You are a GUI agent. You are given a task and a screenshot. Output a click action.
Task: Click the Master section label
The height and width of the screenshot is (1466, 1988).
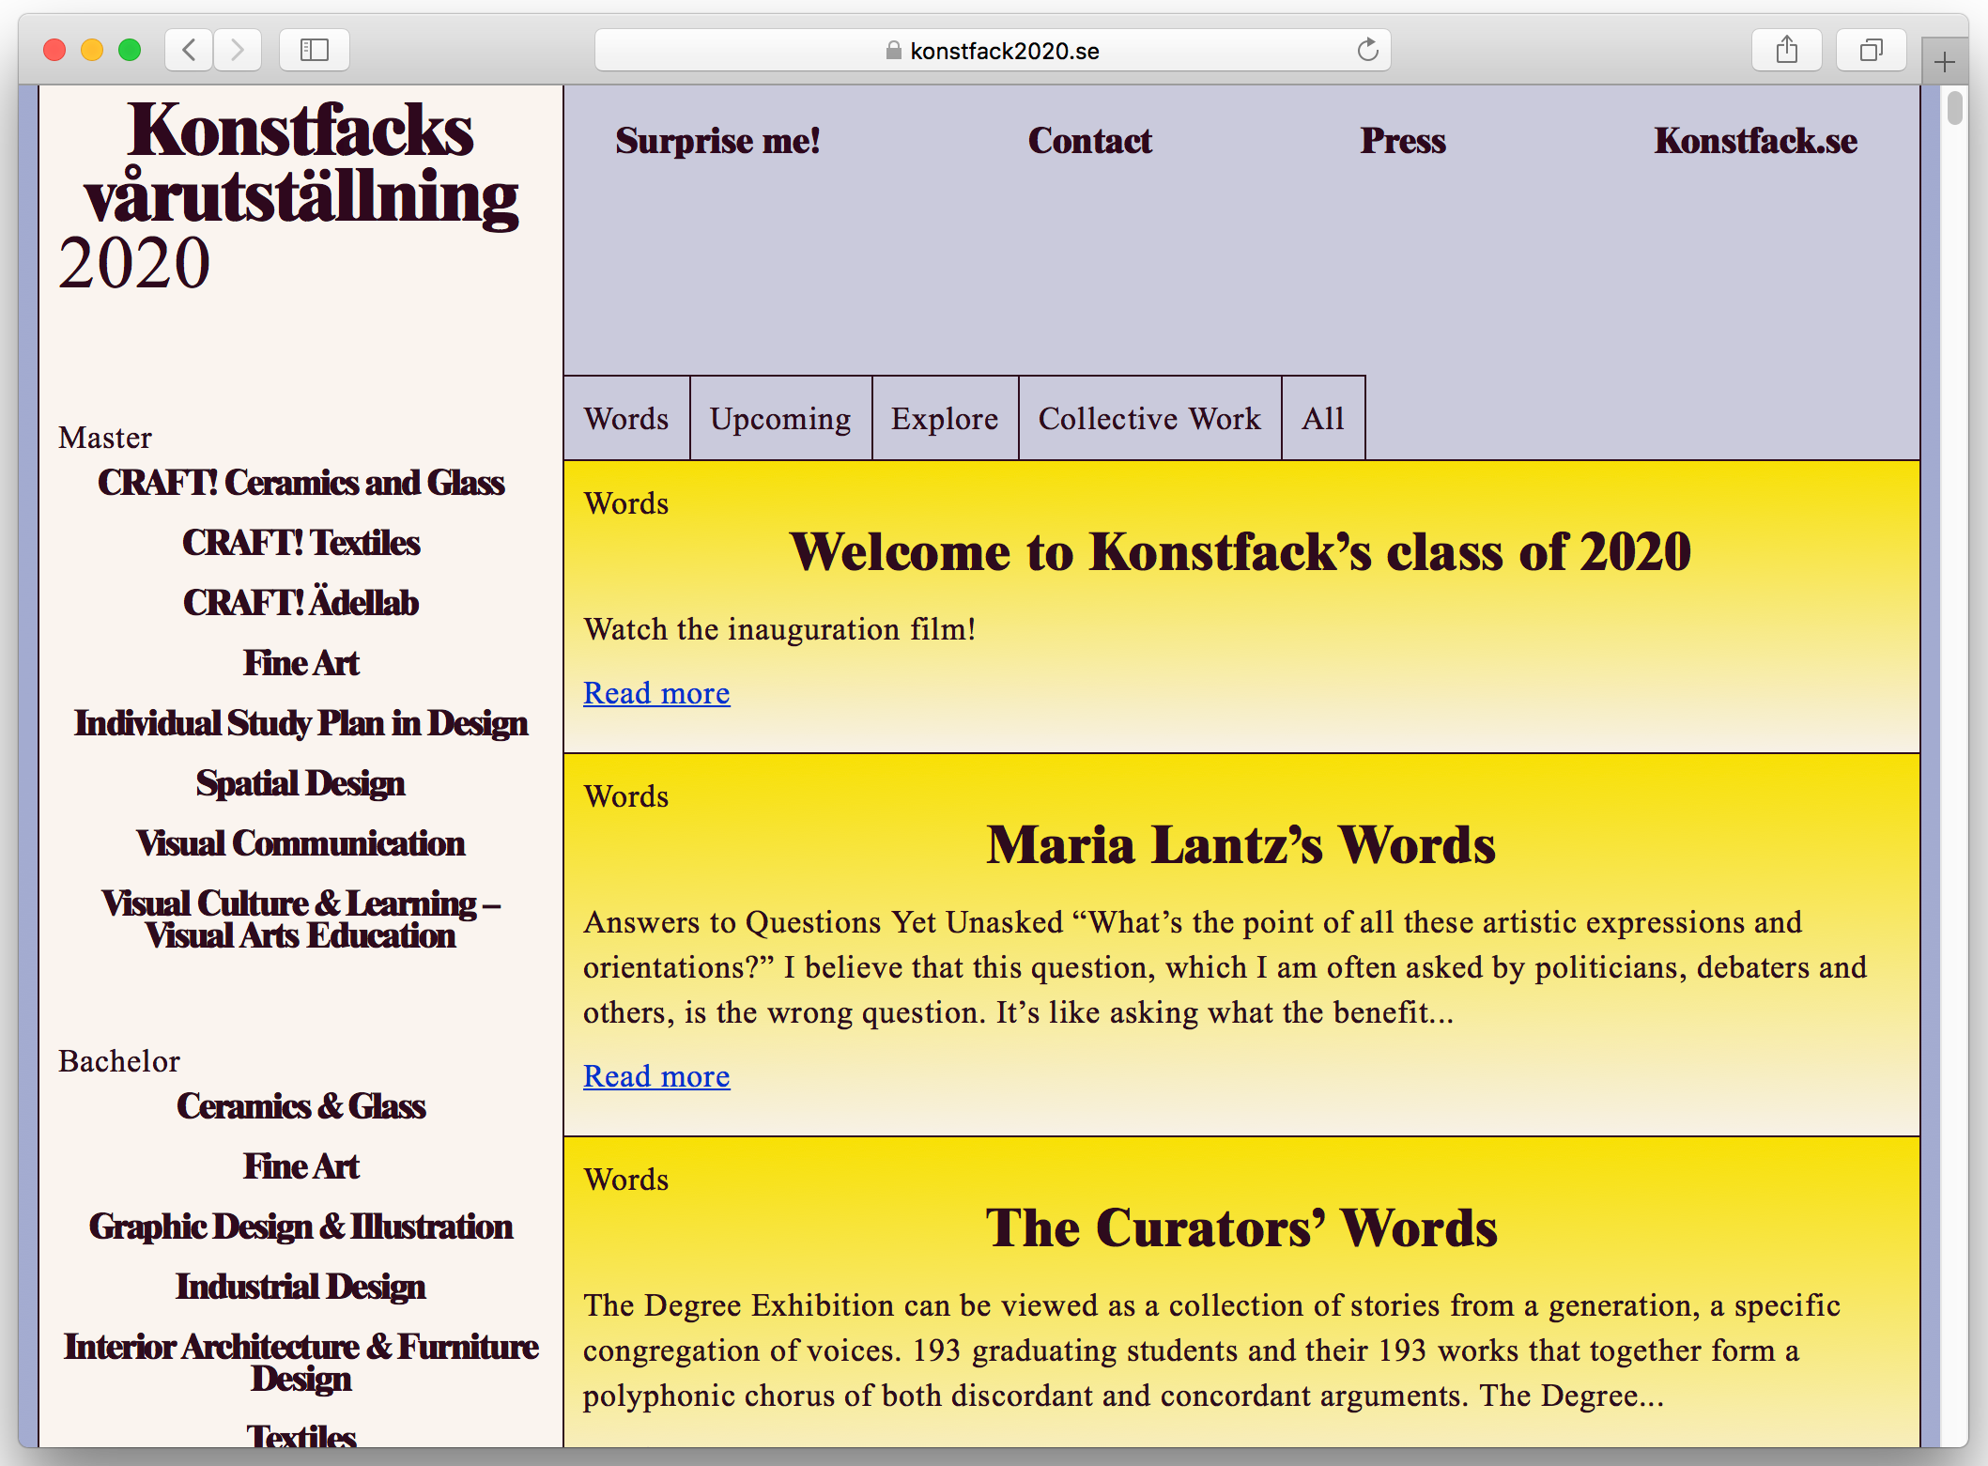(x=105, y=438)
